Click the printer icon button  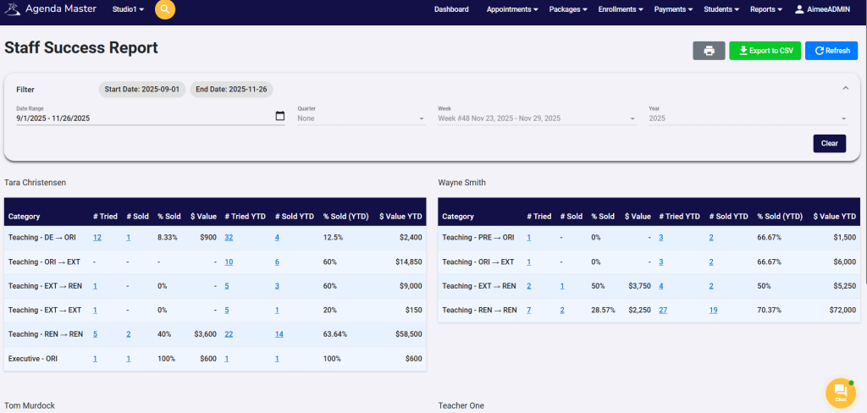click(x=709, y=51)
